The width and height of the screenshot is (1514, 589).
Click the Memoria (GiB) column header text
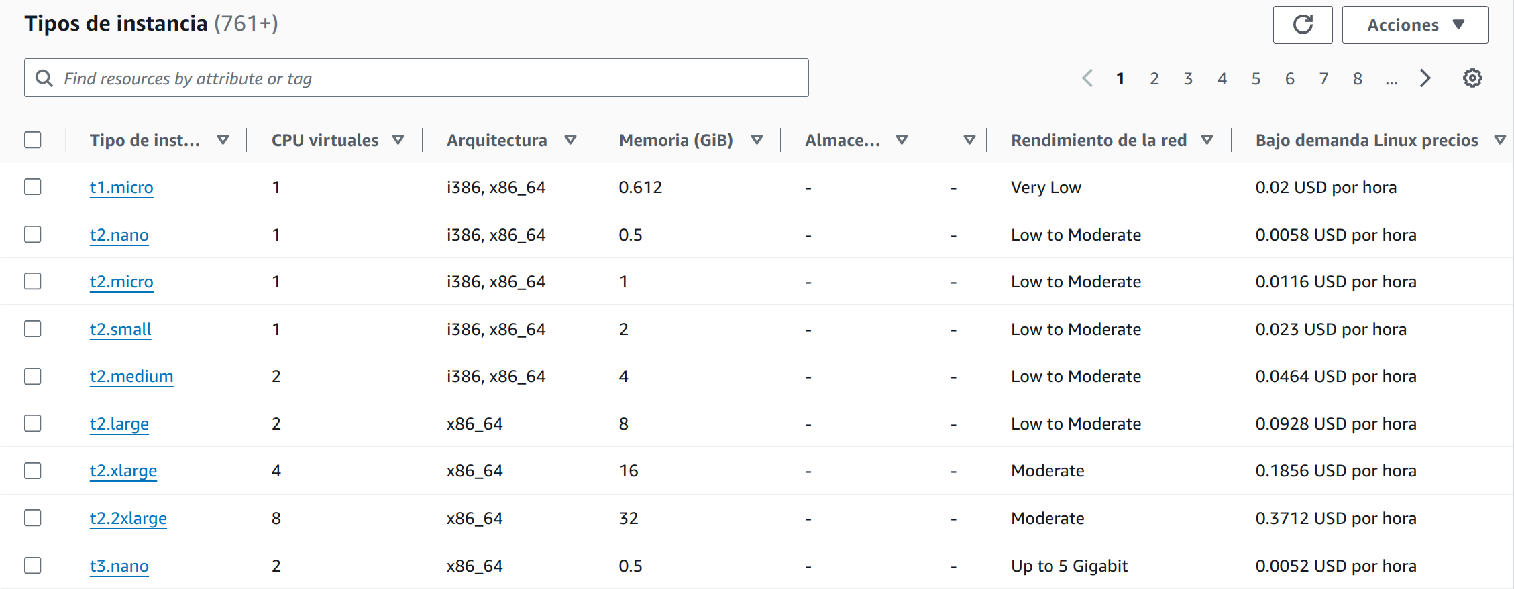pos(675,140)
